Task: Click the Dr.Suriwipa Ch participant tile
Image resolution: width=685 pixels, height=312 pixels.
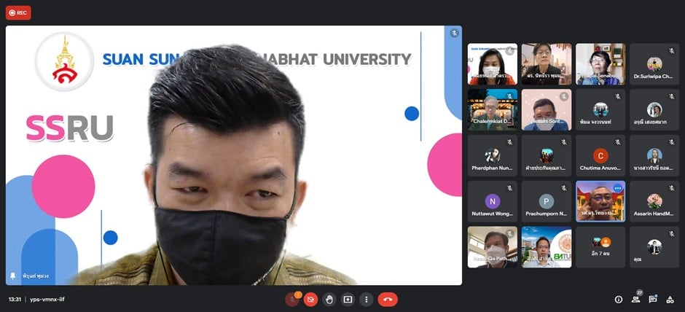Action: pos(654,64)
